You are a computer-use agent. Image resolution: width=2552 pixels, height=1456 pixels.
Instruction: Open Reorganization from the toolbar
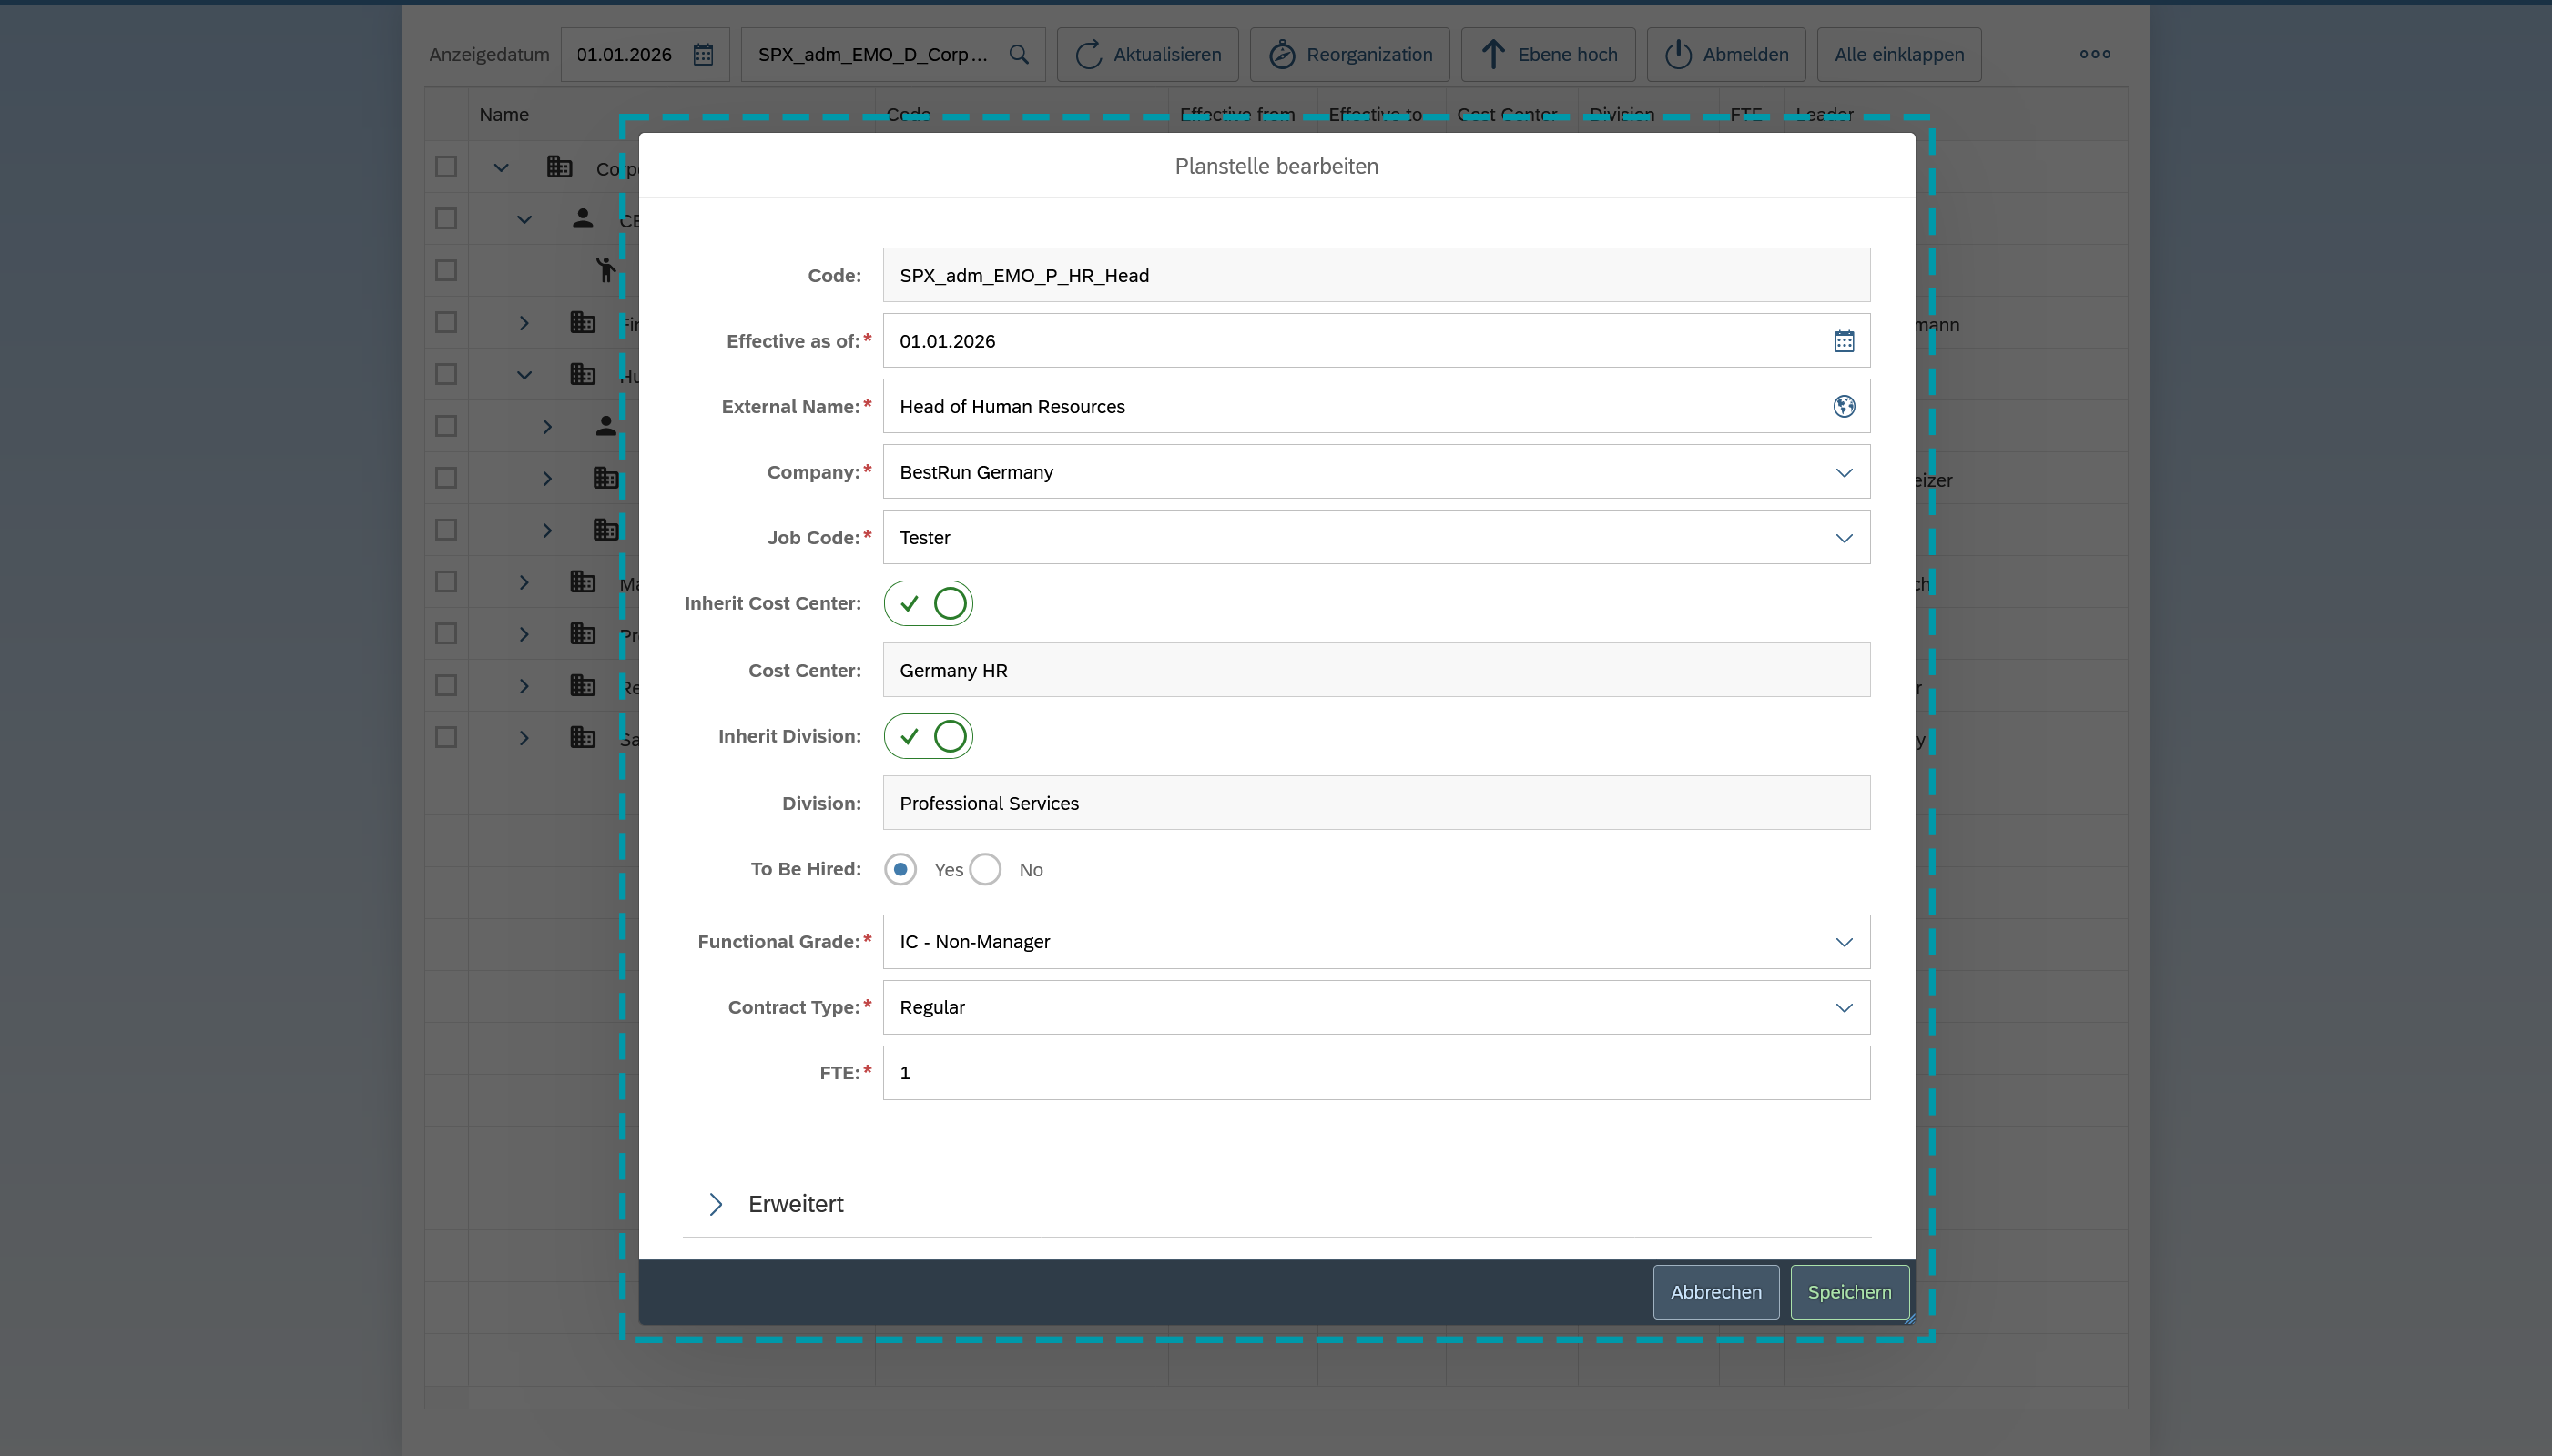(1349, 54)
